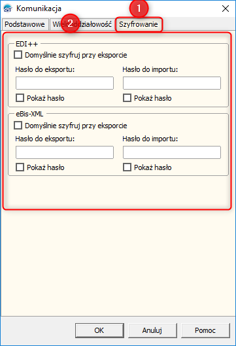Select the Szyfrowanie tab

(139, 24)
